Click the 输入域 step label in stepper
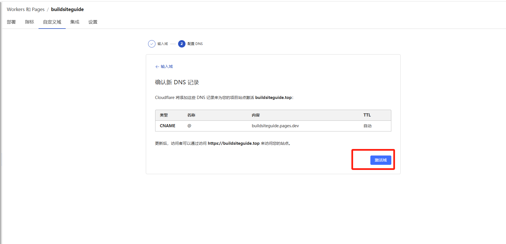The width and height of the screenshot is (506, 244). point(163,44)
